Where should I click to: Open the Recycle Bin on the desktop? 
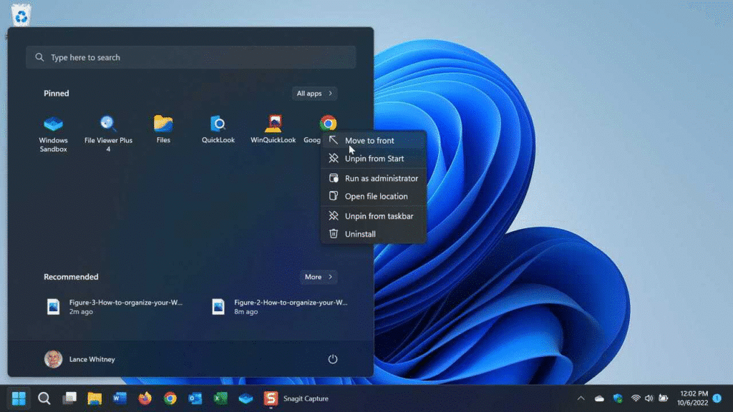(x=21, y=15)
